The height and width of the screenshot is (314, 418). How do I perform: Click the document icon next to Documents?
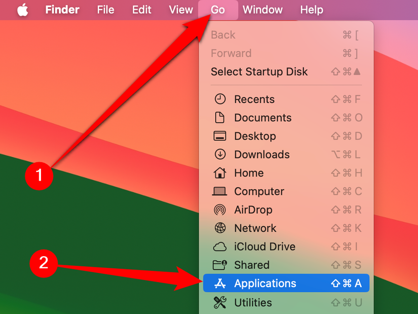click(220, 118)
